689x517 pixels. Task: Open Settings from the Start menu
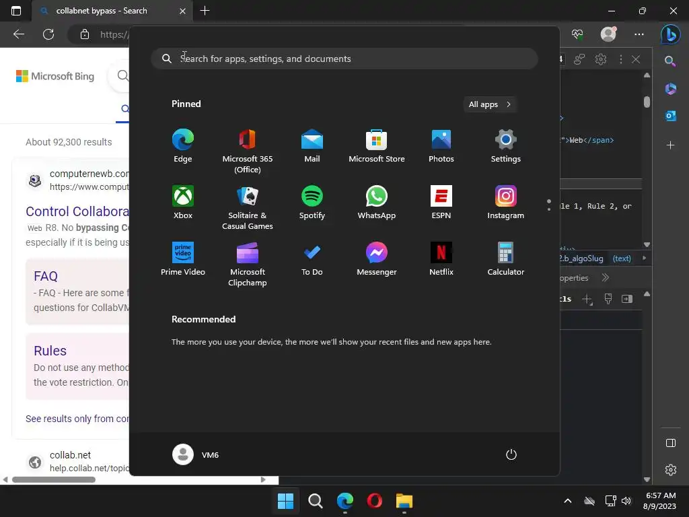[x=506, y=146]
